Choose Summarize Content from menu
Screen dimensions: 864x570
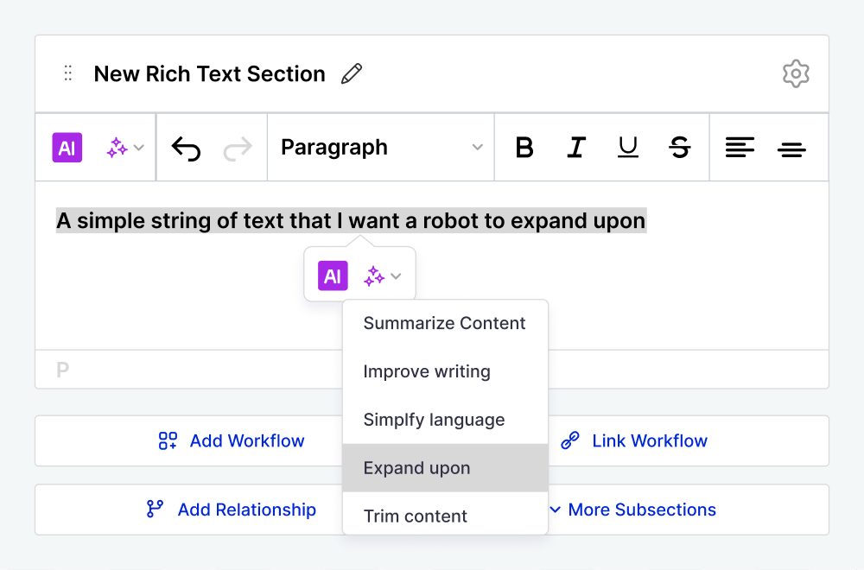click(x=445, y=323)
